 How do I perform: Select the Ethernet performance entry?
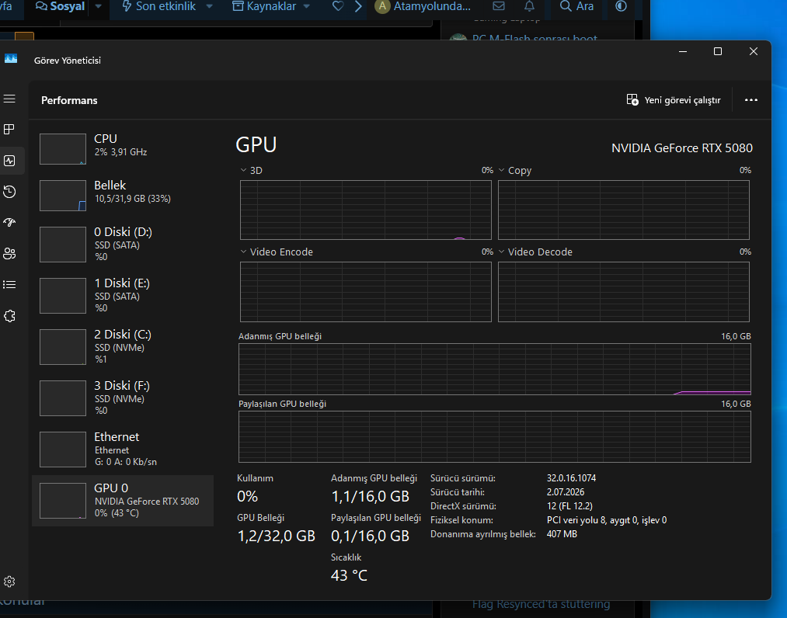tap(123, 449)
